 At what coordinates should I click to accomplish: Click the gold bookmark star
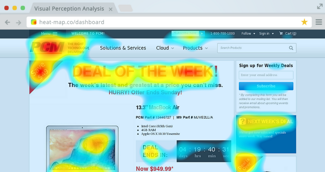click(304, 22)
